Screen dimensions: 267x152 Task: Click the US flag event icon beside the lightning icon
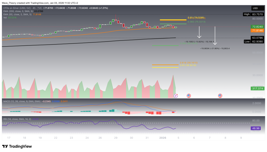[189, 96]
